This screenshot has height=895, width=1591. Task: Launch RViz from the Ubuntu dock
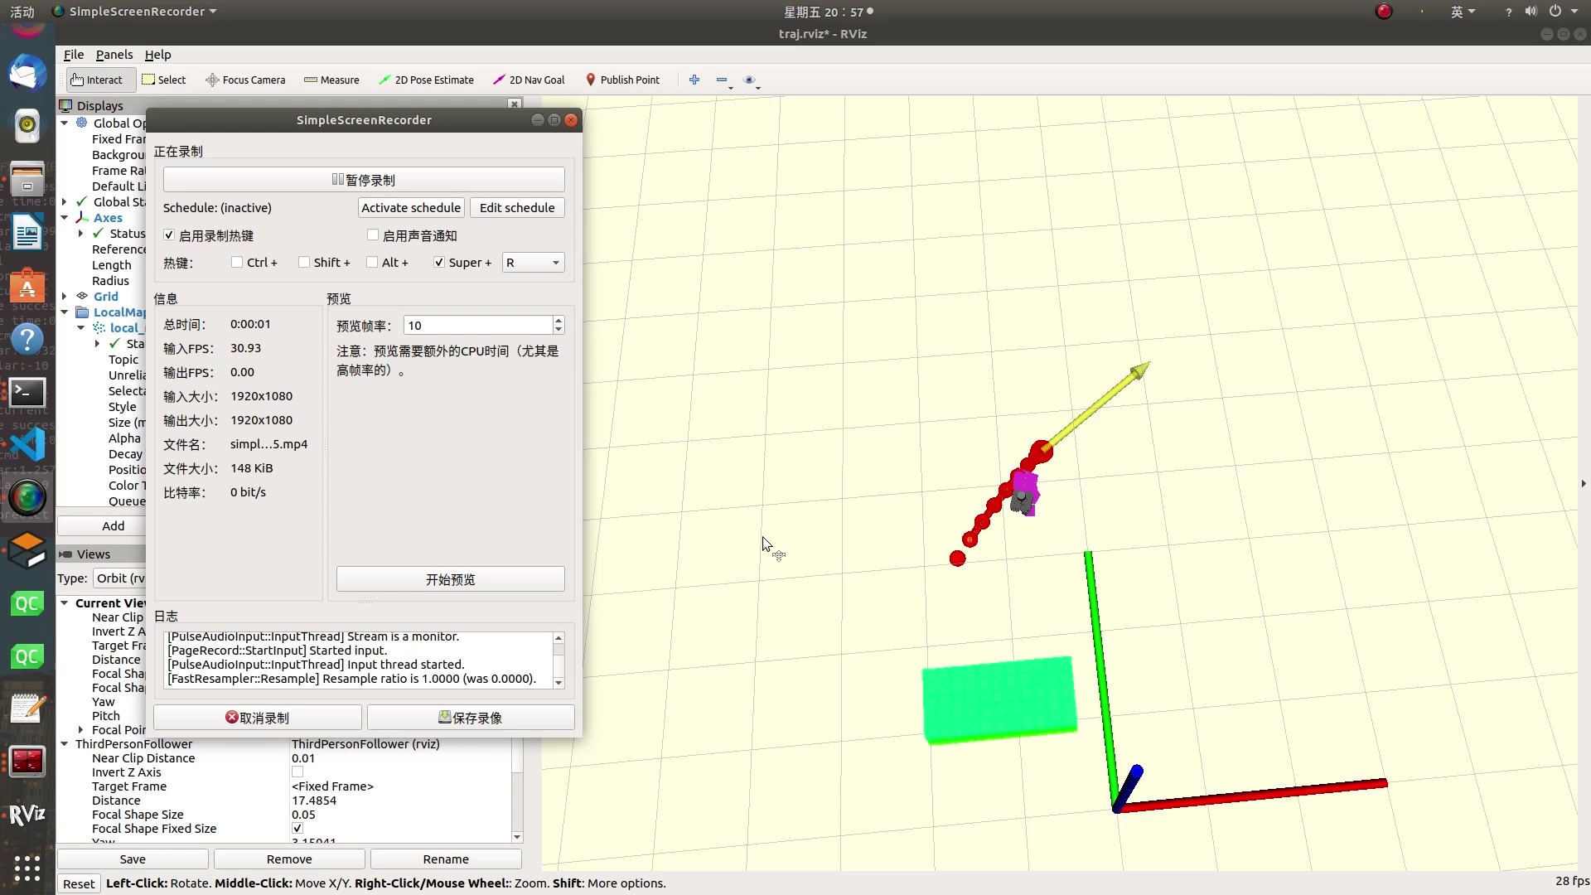27,815
